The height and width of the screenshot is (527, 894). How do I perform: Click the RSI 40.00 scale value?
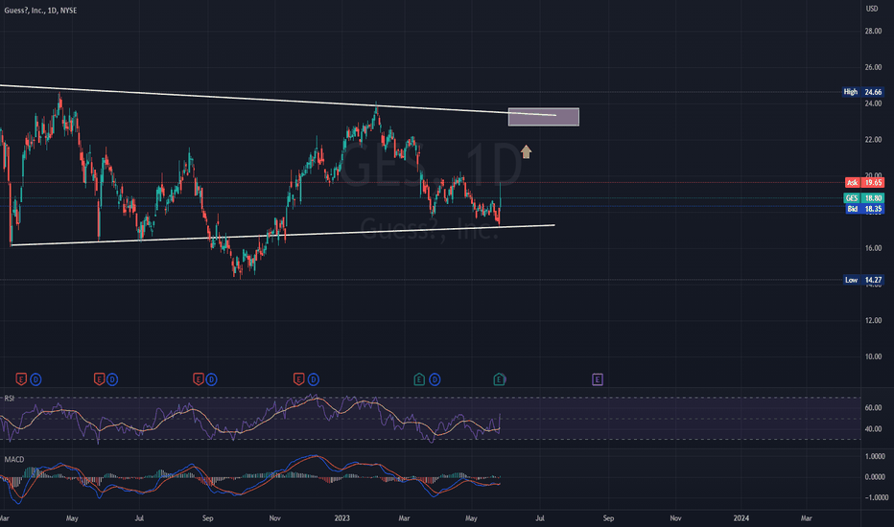click(x=873, y=429)
